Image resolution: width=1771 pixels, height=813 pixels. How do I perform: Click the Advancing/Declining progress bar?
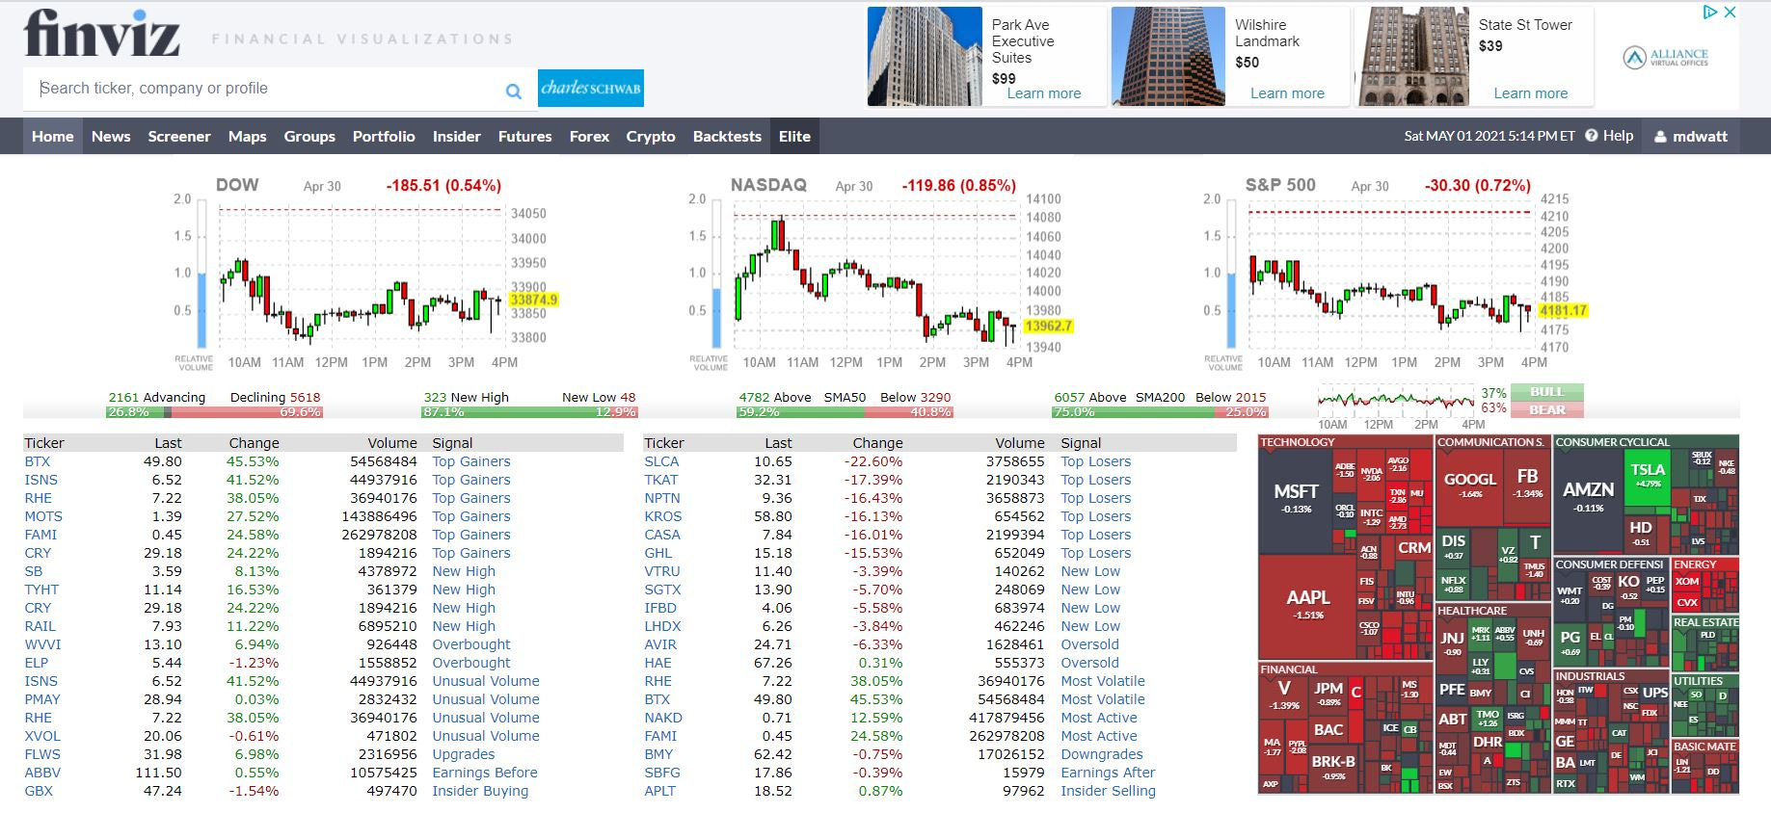coord(214,412)
